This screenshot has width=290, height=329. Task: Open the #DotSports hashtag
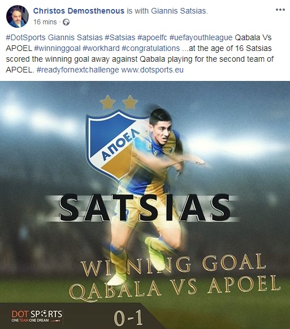[x=26, y=37]
